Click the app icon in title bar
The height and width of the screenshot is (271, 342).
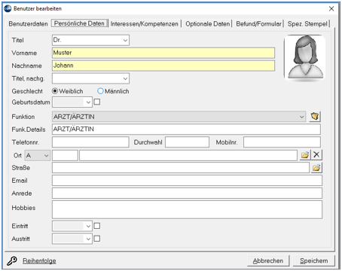coord(8,8)
